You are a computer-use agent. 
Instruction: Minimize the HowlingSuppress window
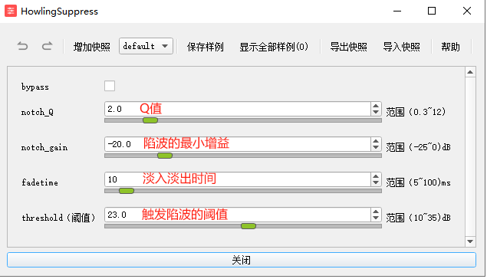point(397,11)
